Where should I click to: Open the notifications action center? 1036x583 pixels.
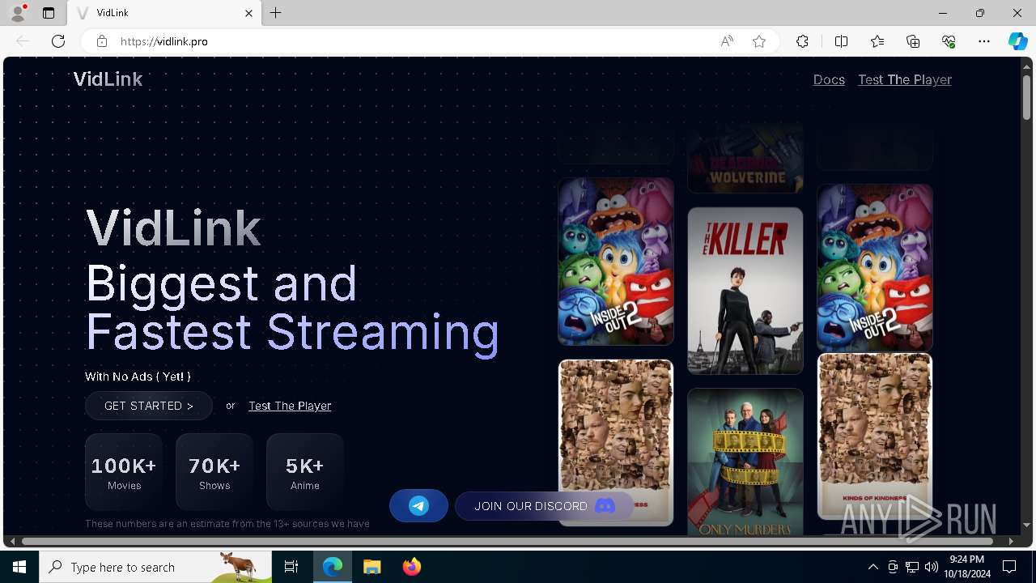tap(1009, 567)
